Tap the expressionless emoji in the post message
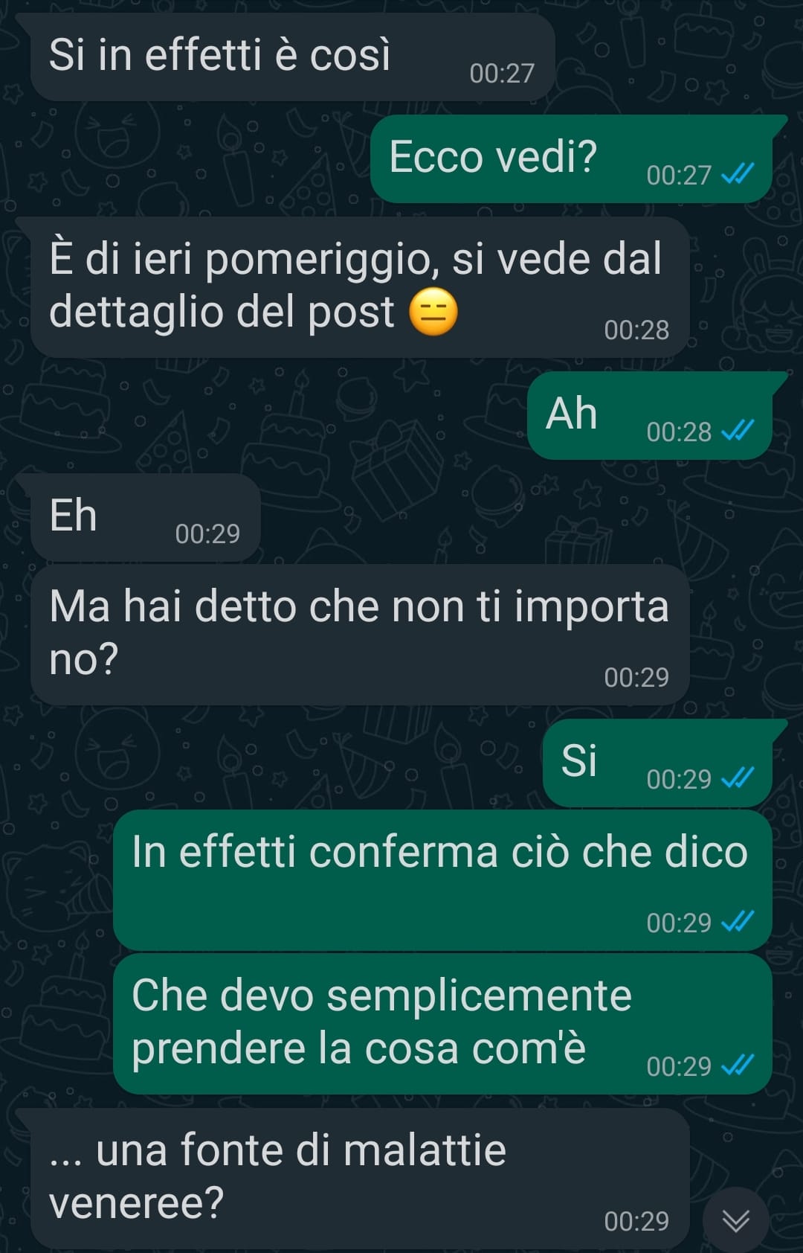 (x=433, y=312)
